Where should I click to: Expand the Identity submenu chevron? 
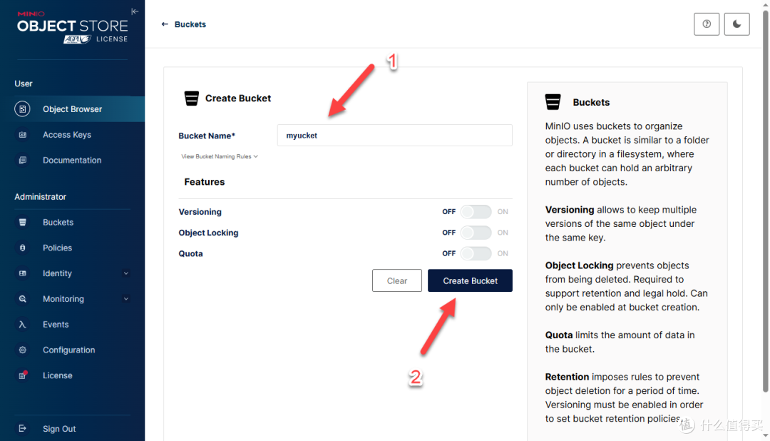click(125, 273)
